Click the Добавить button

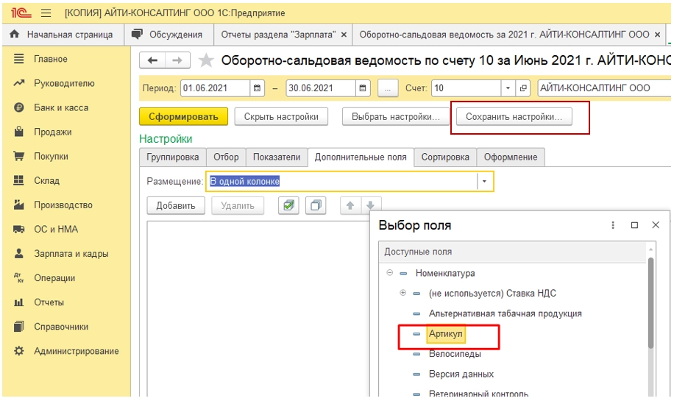click(176, 206)
